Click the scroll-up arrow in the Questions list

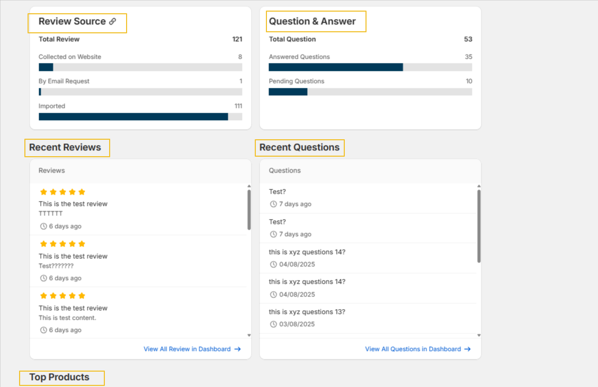coord(479,186)
